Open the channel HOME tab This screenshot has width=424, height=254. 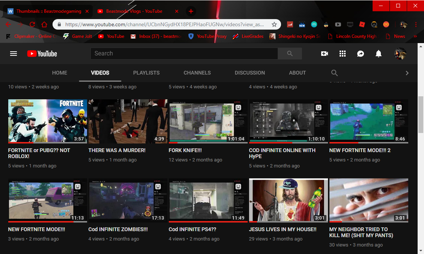(60, 73)
